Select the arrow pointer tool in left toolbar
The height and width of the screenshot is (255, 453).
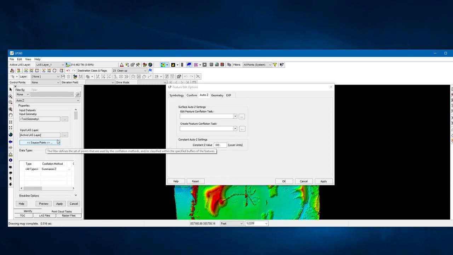tap(11, 90)
